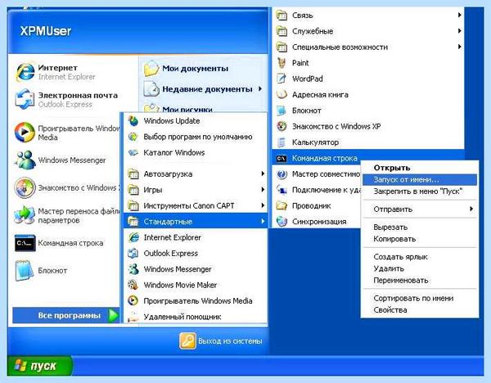Click Блокнот in the Стандартные submenu

point(368,110)
